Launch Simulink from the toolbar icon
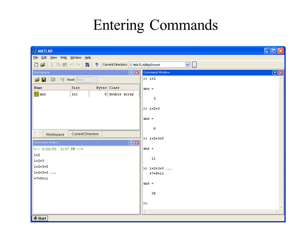Viewport: 306px width, 230px height. coord(87,65)
